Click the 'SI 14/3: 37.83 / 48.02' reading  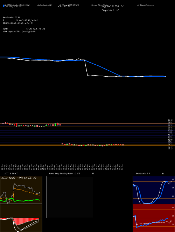click(x=27, y=20)
